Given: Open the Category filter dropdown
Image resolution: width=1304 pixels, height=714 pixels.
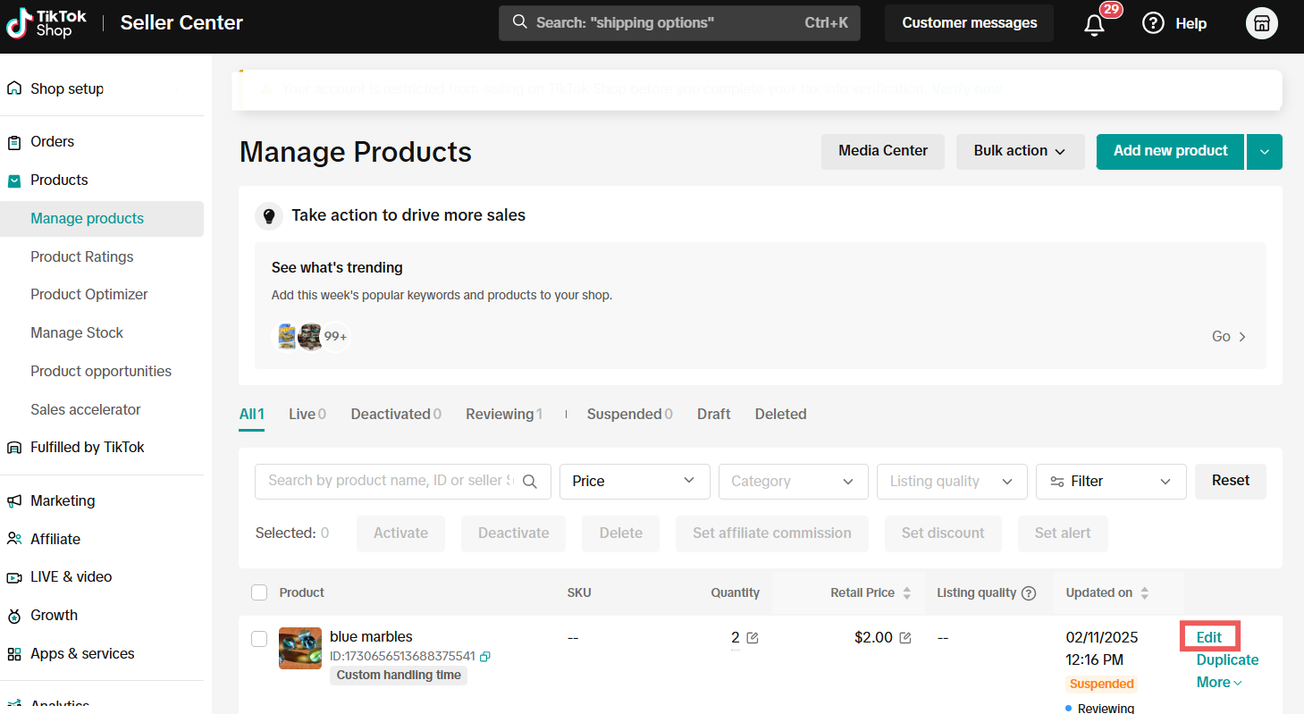Looking at the screenshot, I should click(793, 481).
